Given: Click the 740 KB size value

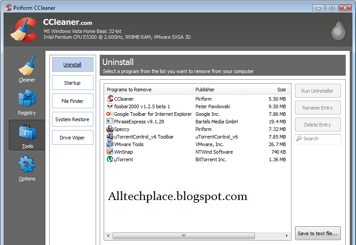Looking at the screenshot, I should (279, 152).
